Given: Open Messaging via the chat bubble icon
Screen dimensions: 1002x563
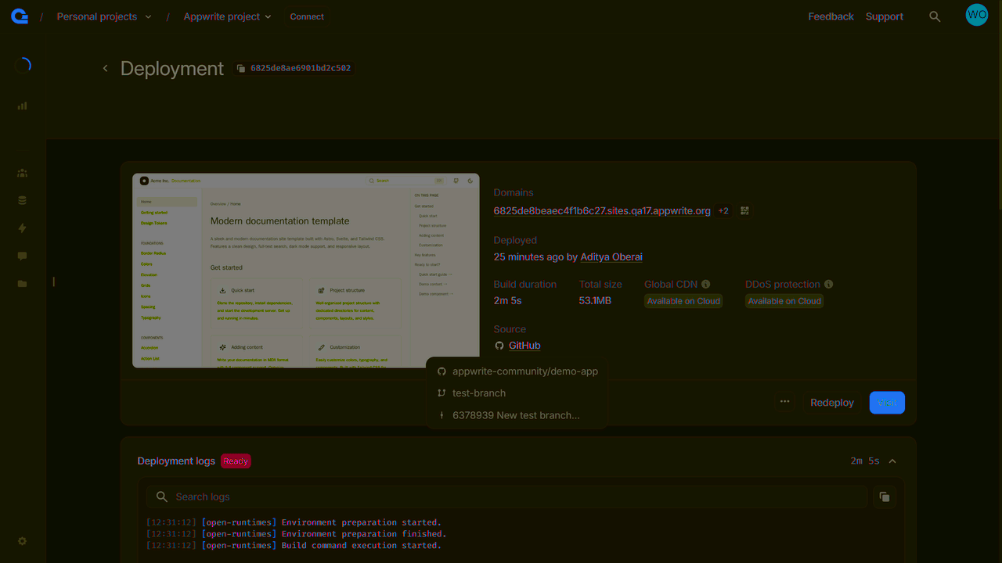Looking at the screenshot, I should click(x=22, y=256).
